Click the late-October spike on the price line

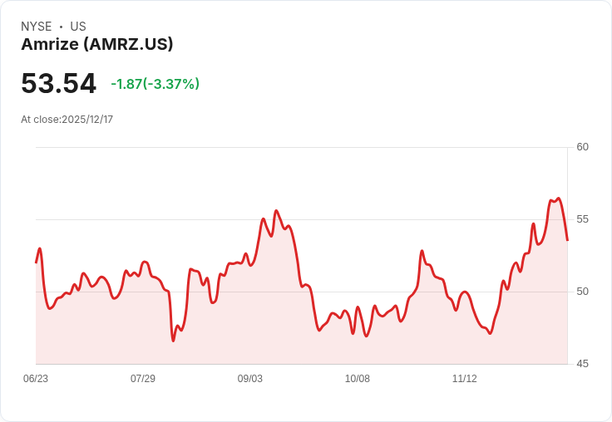click(422, 251)
